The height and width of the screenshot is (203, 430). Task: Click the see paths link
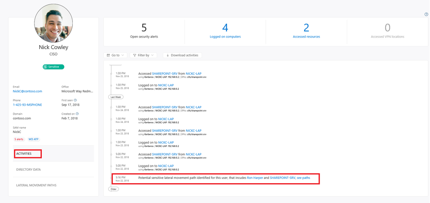pos(303,178)
